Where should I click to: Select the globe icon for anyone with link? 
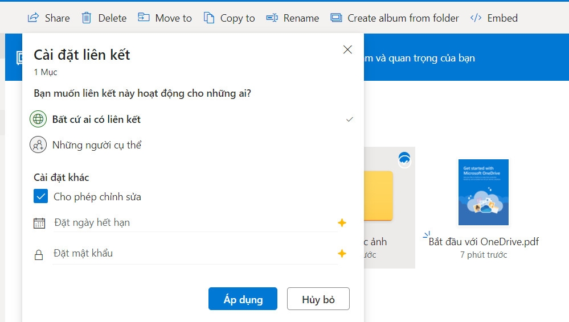[38, 119]
